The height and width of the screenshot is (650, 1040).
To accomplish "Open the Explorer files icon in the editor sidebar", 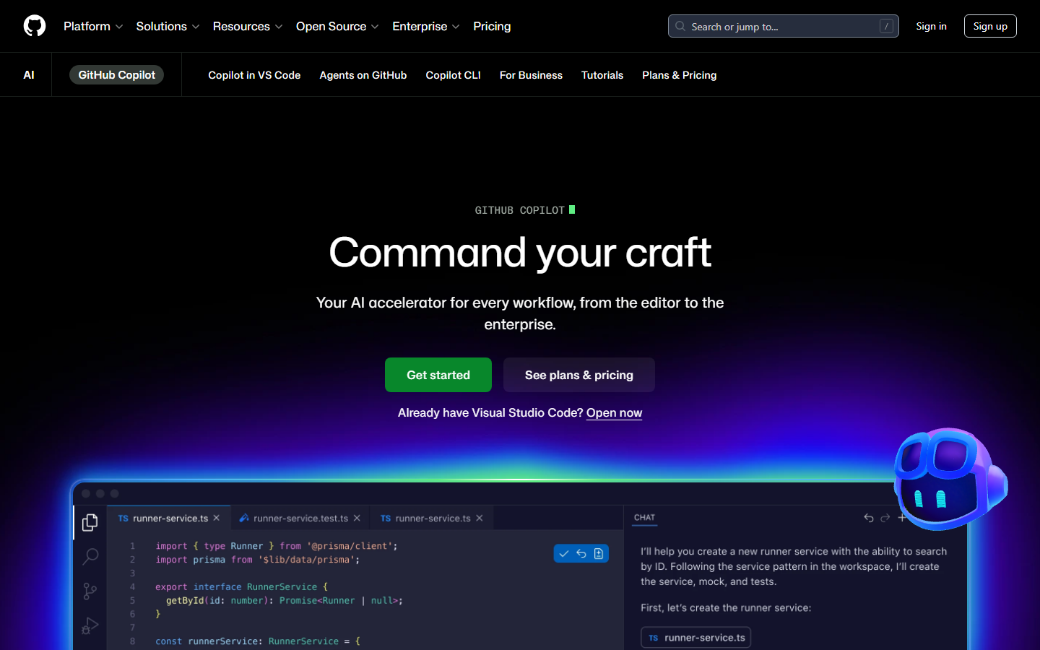I will tap(90, 522).
